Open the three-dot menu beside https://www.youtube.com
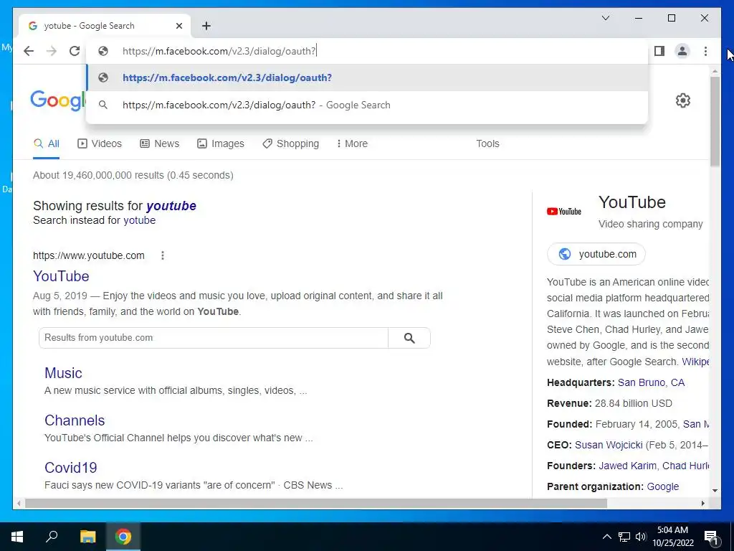Screen dimensions: 734x551 coord(163,255)
